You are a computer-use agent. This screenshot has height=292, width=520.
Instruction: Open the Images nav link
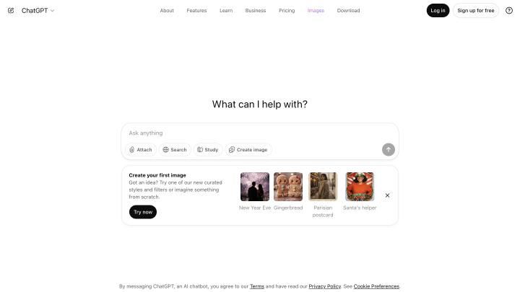tap(316, 11)
